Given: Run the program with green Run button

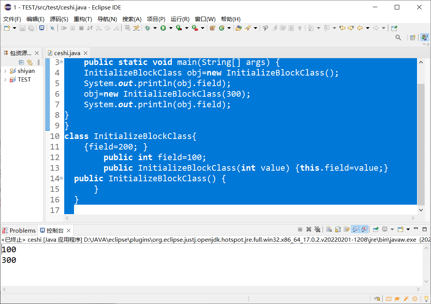Looking at the screenshot, I should [163, 28].
